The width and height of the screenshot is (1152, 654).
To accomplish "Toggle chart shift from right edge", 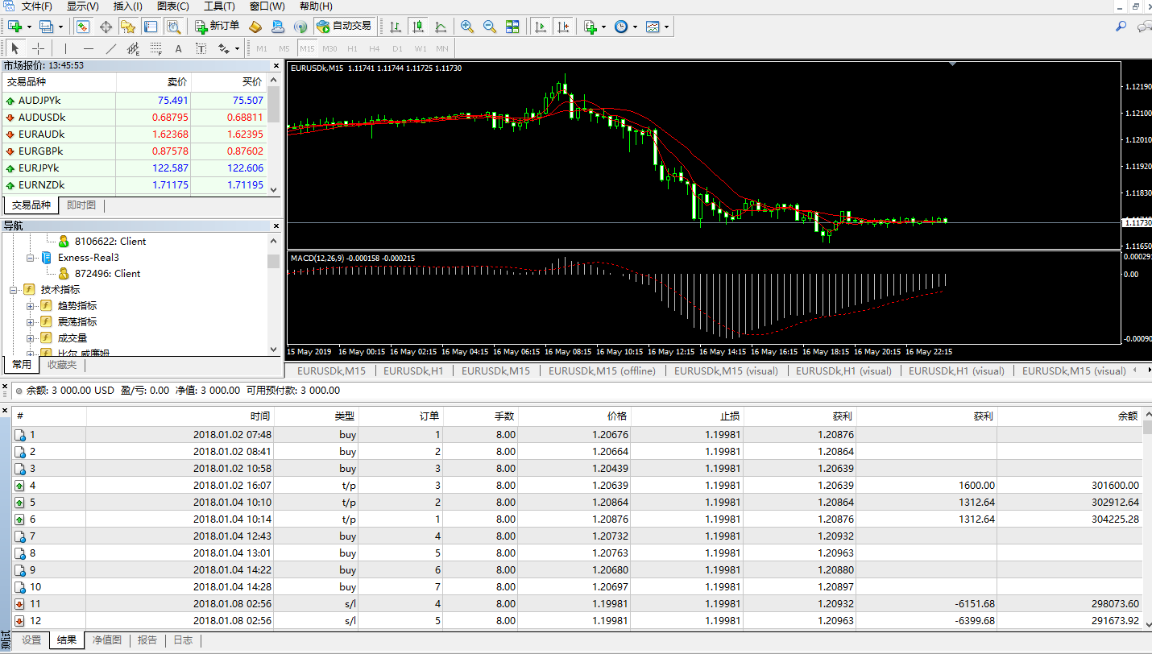I will tap(563, 27).
